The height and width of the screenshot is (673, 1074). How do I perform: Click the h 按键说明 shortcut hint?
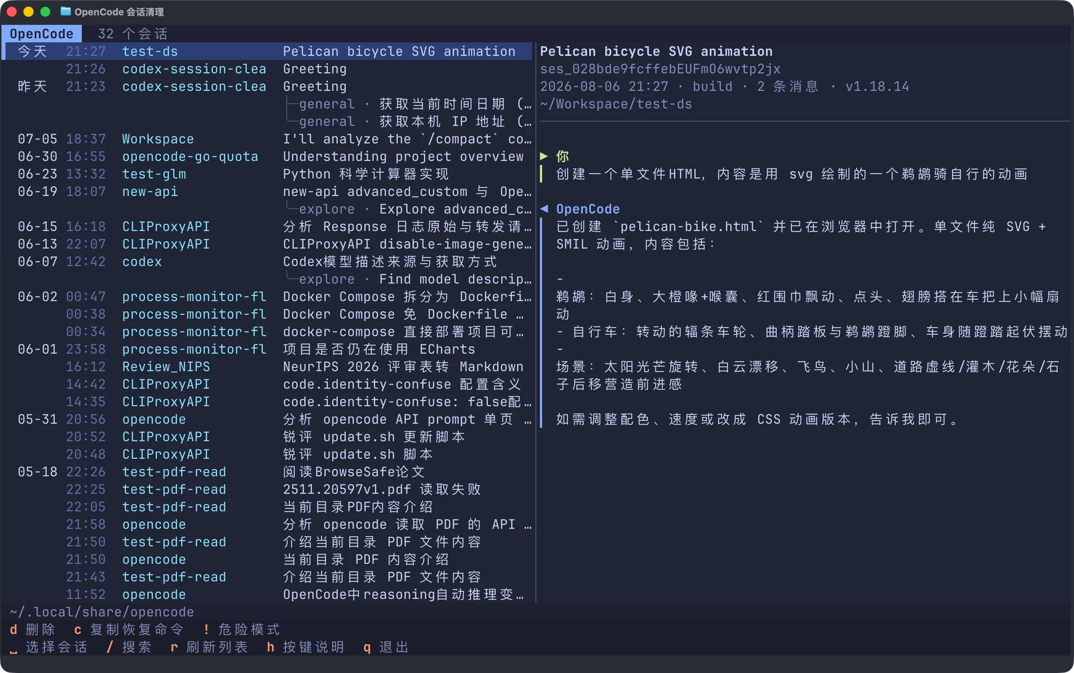305,647
